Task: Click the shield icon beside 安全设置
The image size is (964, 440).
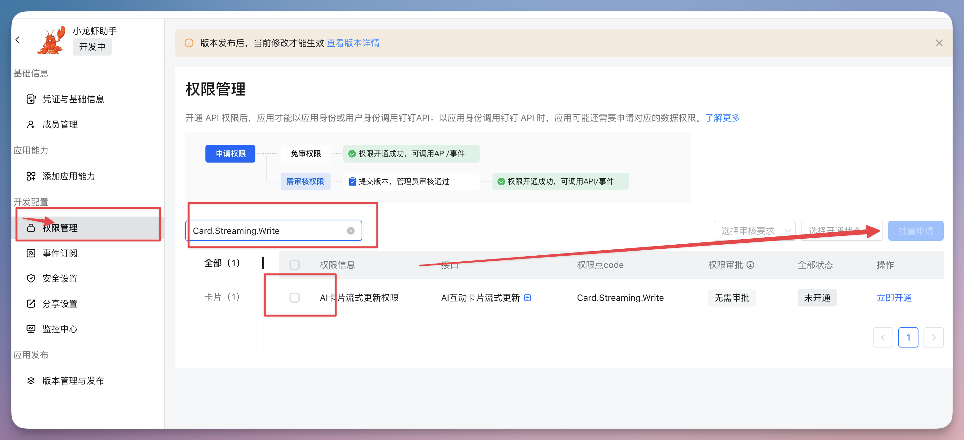Action: tap(31, 278)
